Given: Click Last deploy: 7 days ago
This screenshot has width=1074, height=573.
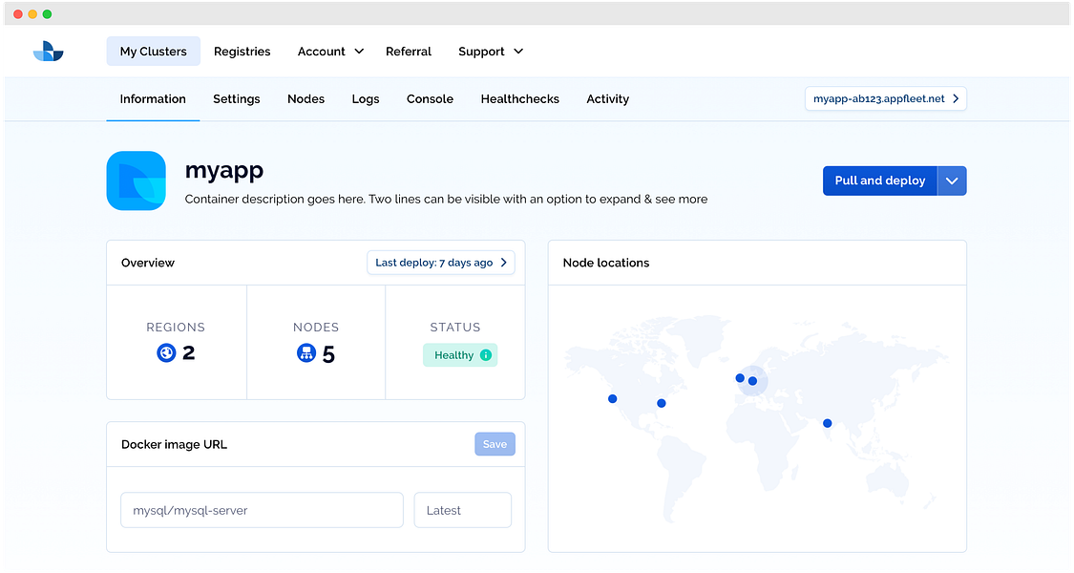Looking at the screenshot, I should tap(441, 263).
